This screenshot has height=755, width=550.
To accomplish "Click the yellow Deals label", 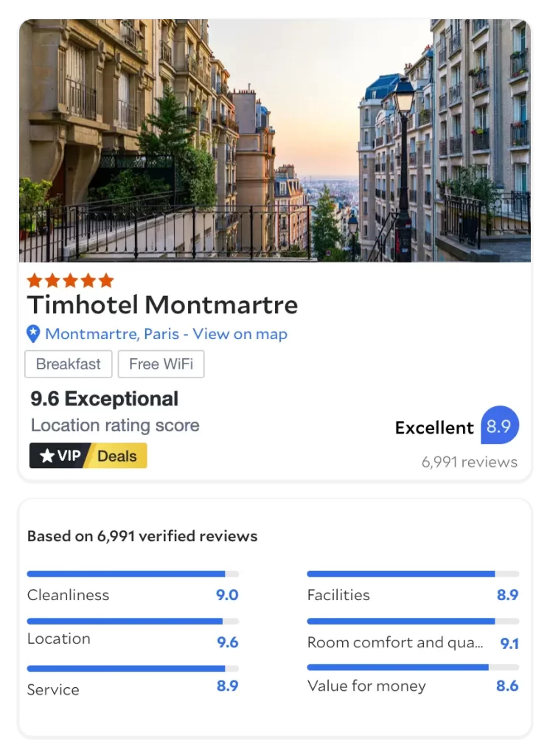I will 117,456.
